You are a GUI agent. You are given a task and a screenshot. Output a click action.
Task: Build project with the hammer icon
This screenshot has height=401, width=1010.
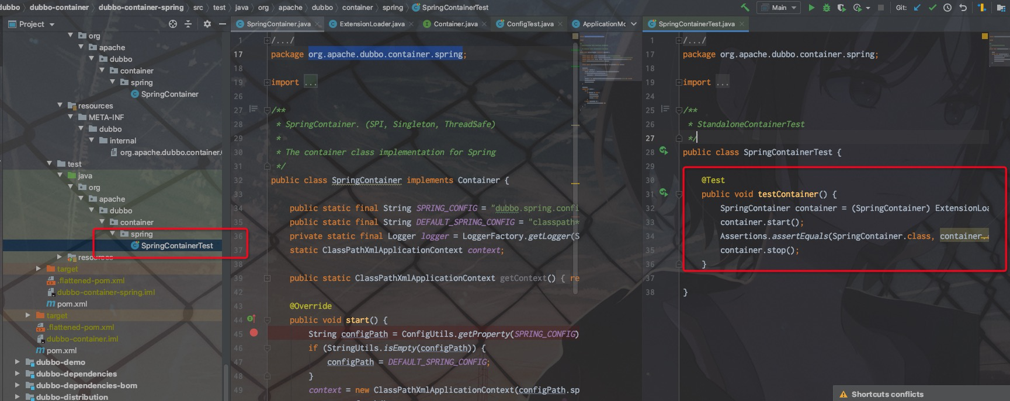point(745,8)
